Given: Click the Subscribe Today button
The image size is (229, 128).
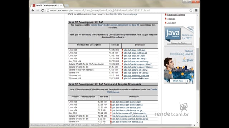Looking at the screenshot, I should click(179, 43).
